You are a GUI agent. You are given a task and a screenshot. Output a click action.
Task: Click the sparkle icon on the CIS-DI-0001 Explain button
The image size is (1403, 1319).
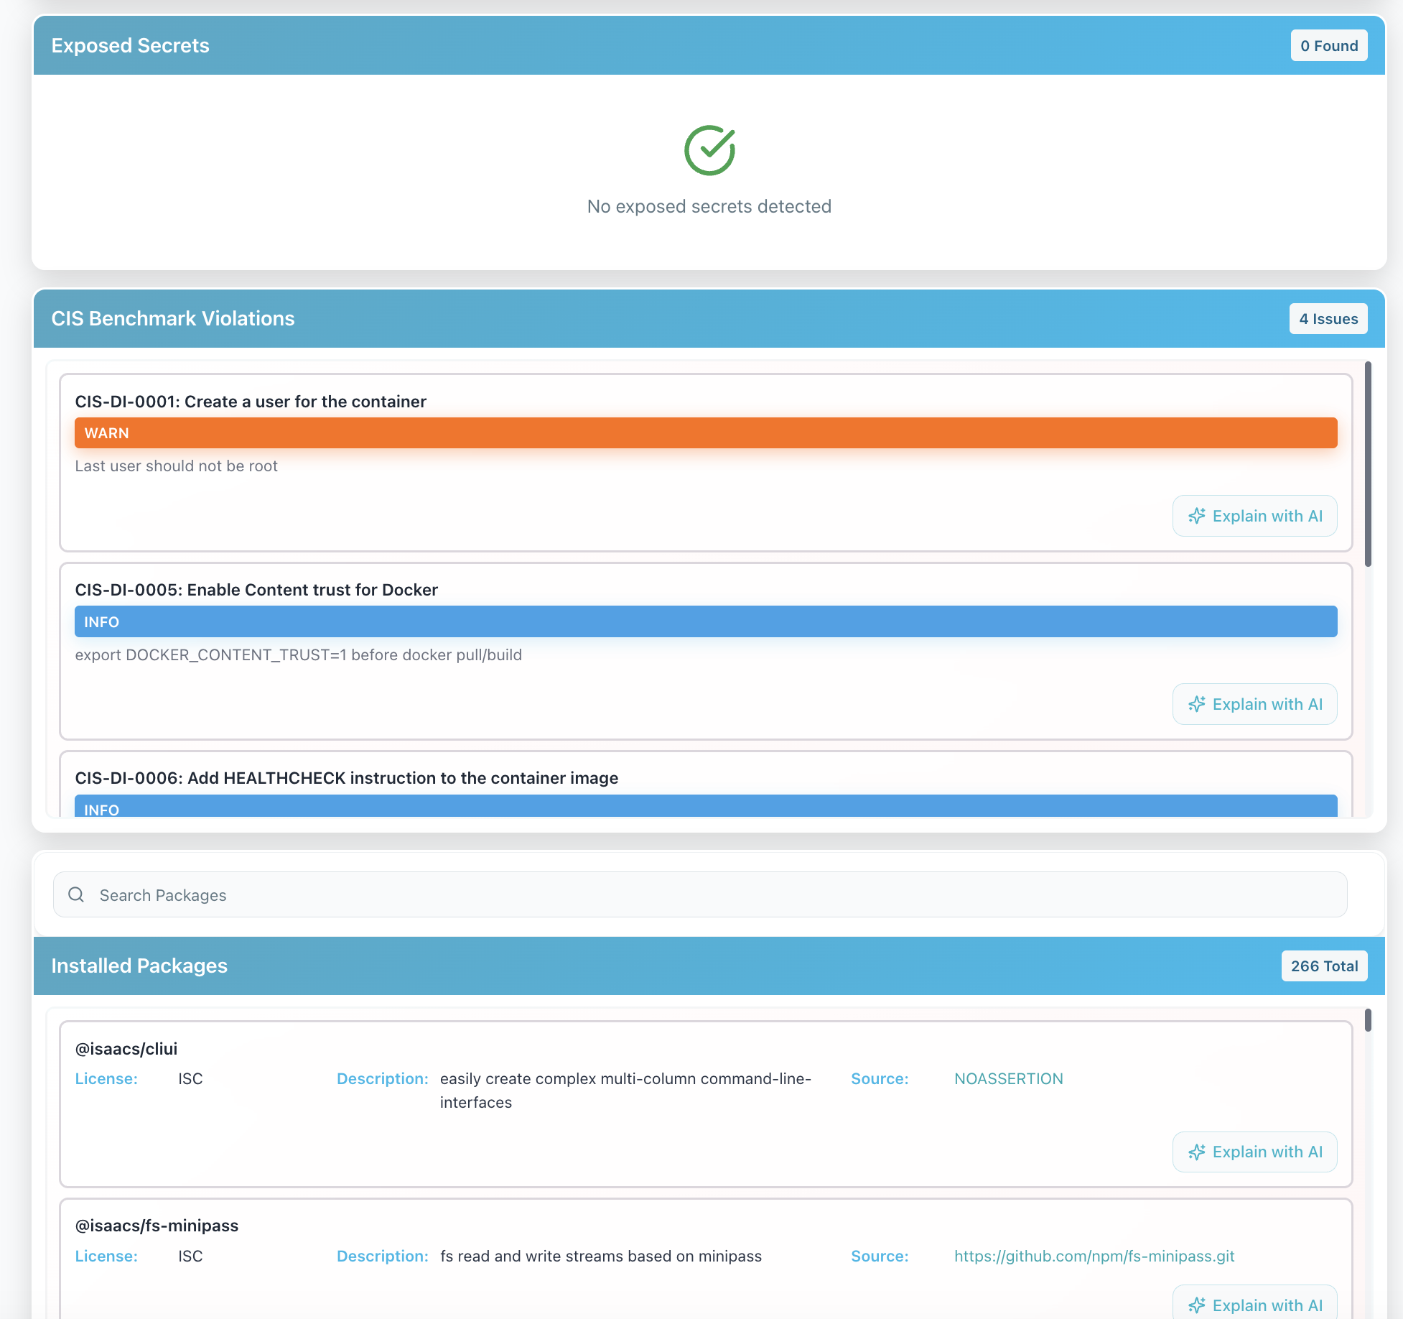[x=1196, y=516]
